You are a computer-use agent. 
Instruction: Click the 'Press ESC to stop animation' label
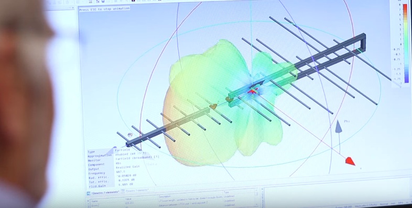coord(105,9)
